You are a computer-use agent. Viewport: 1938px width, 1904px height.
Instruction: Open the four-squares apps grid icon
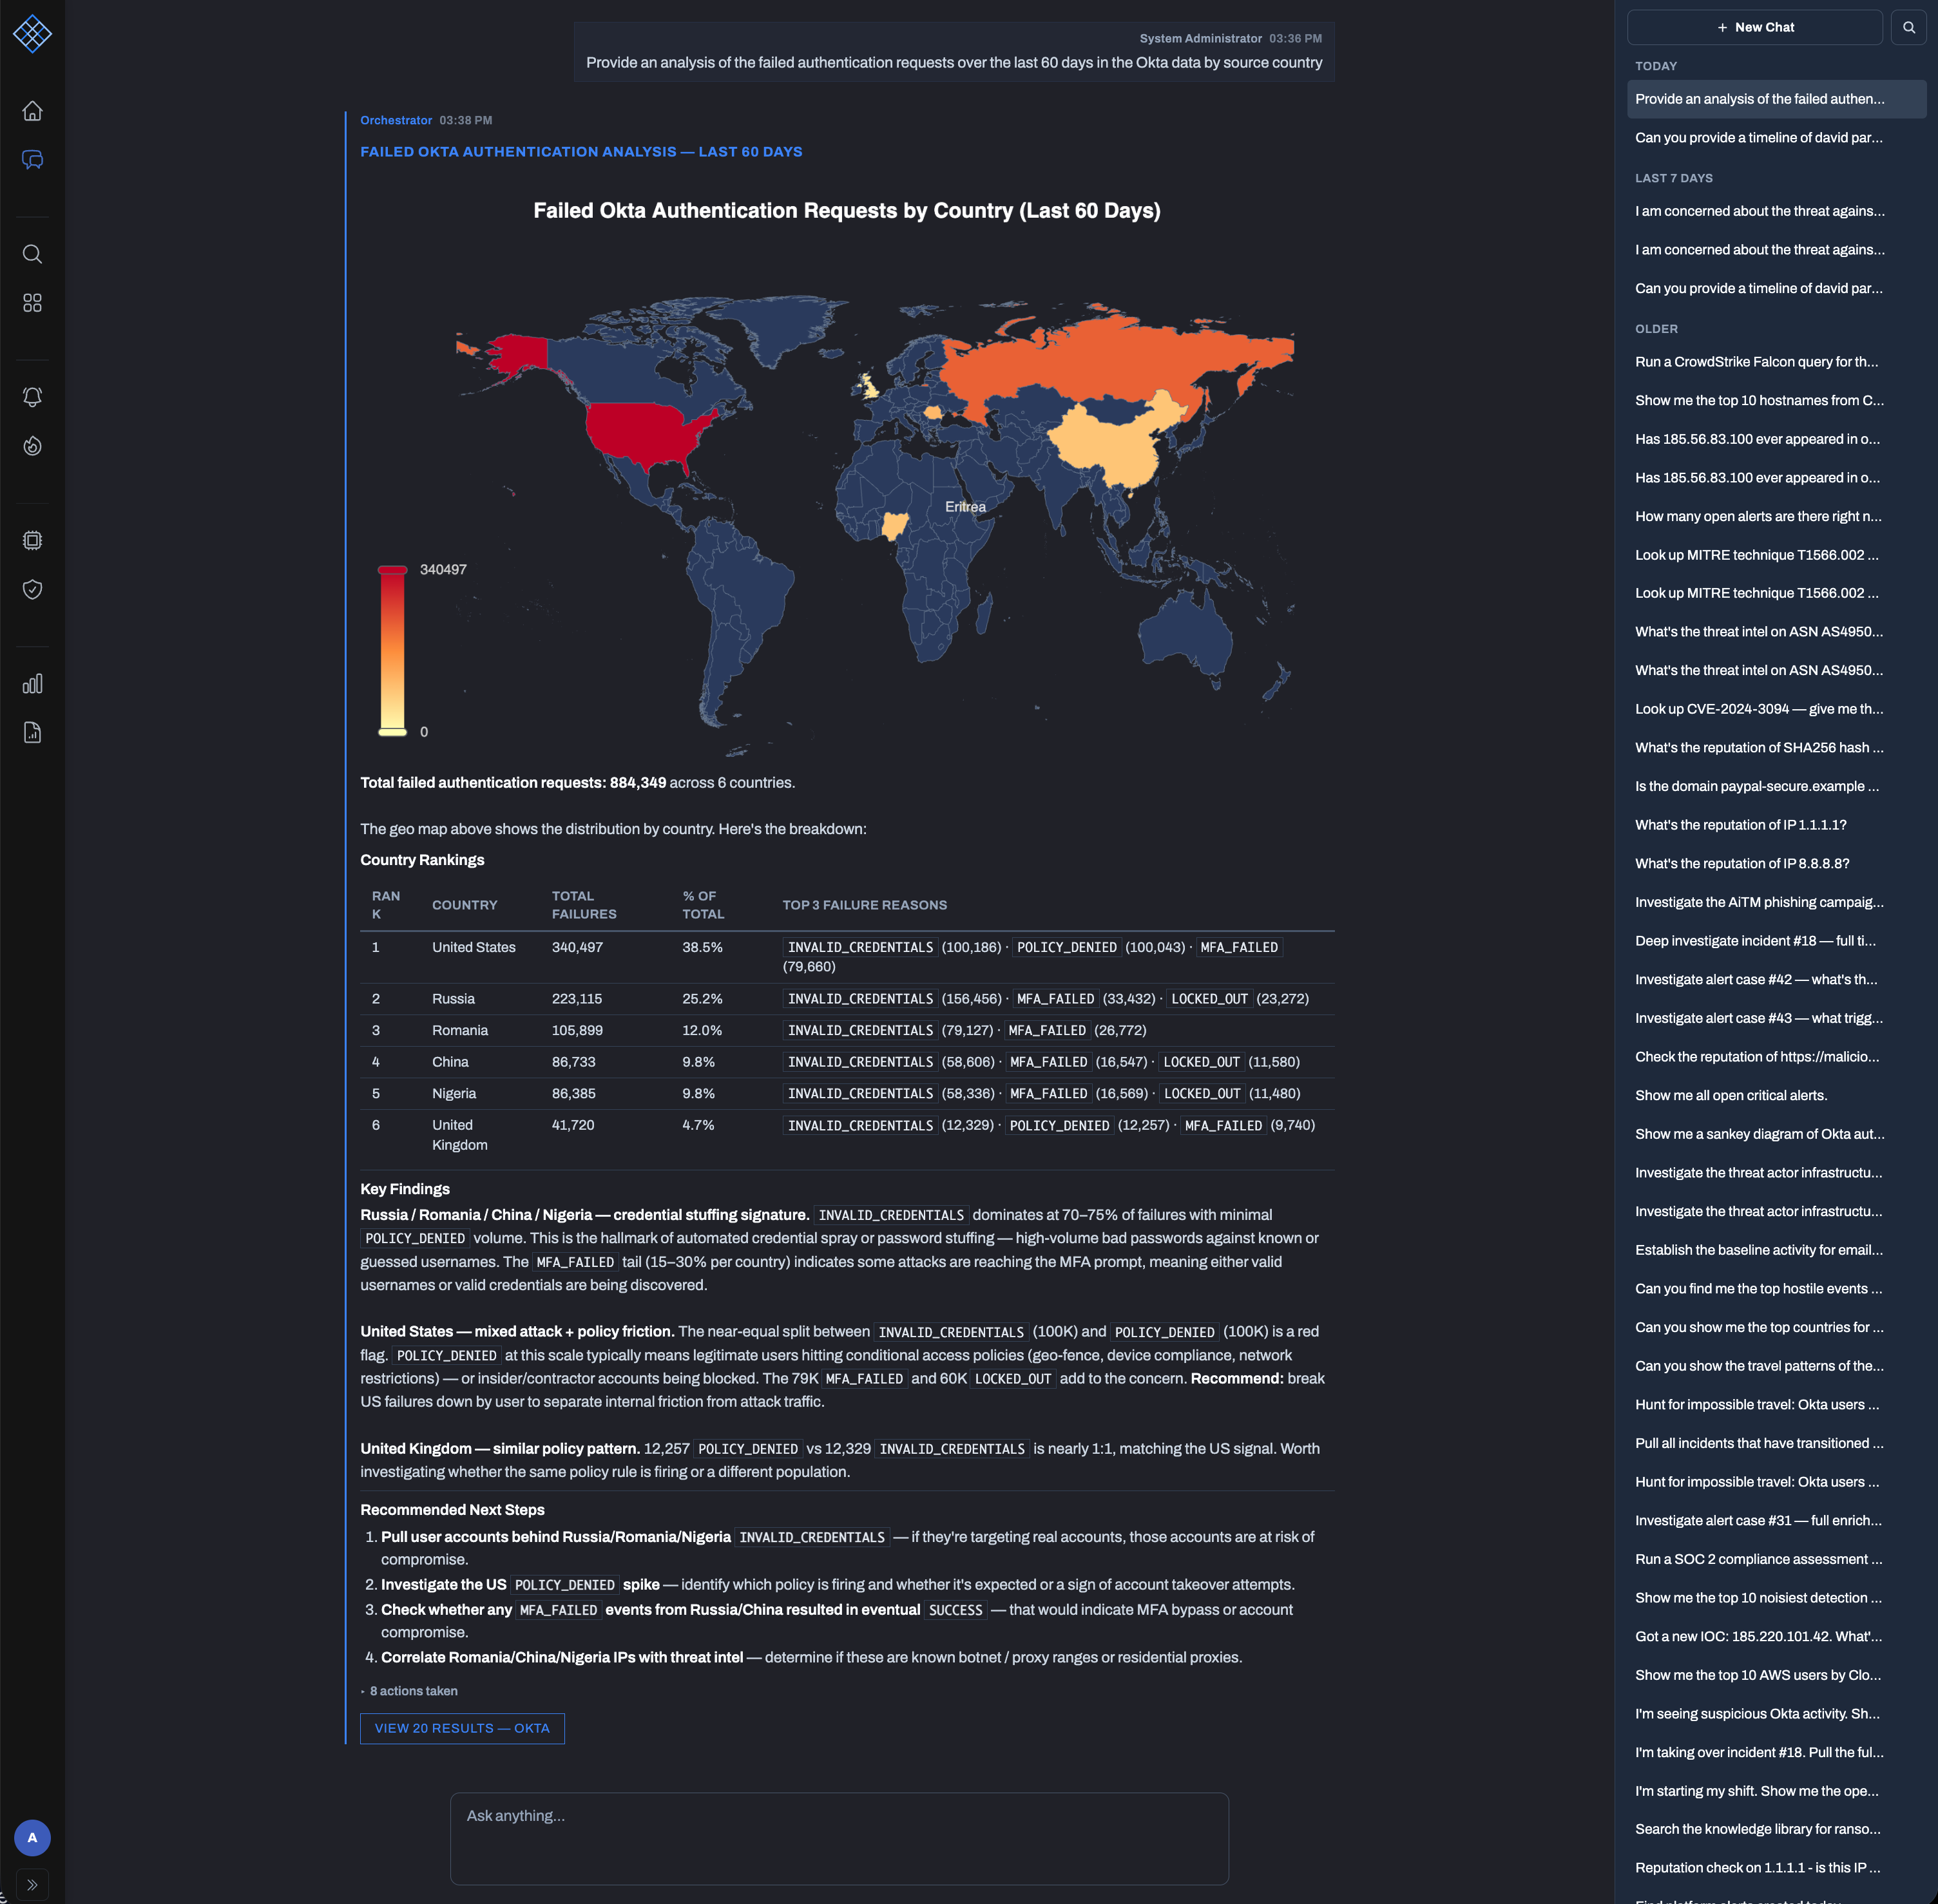(x=32, y=303)
